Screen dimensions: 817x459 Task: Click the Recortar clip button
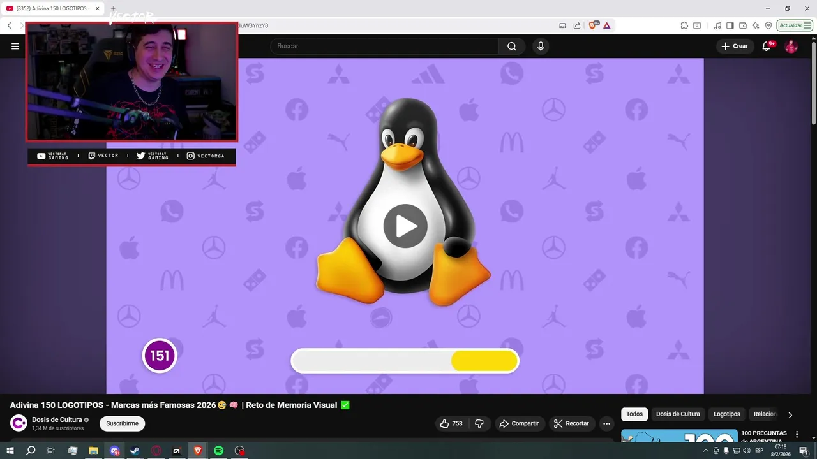(x=572, y=423)
